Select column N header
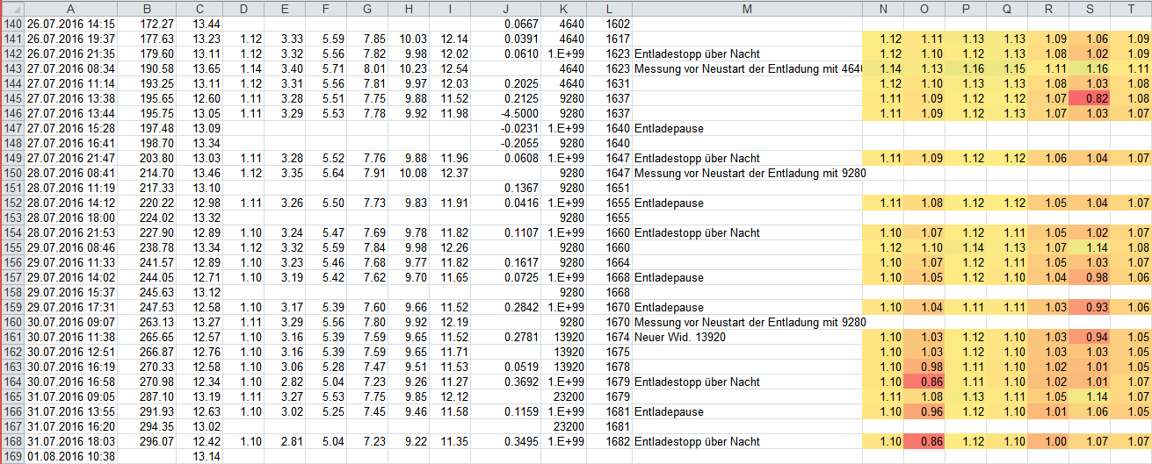This screenshot has width=1152, height=464. tap(883, 9)
